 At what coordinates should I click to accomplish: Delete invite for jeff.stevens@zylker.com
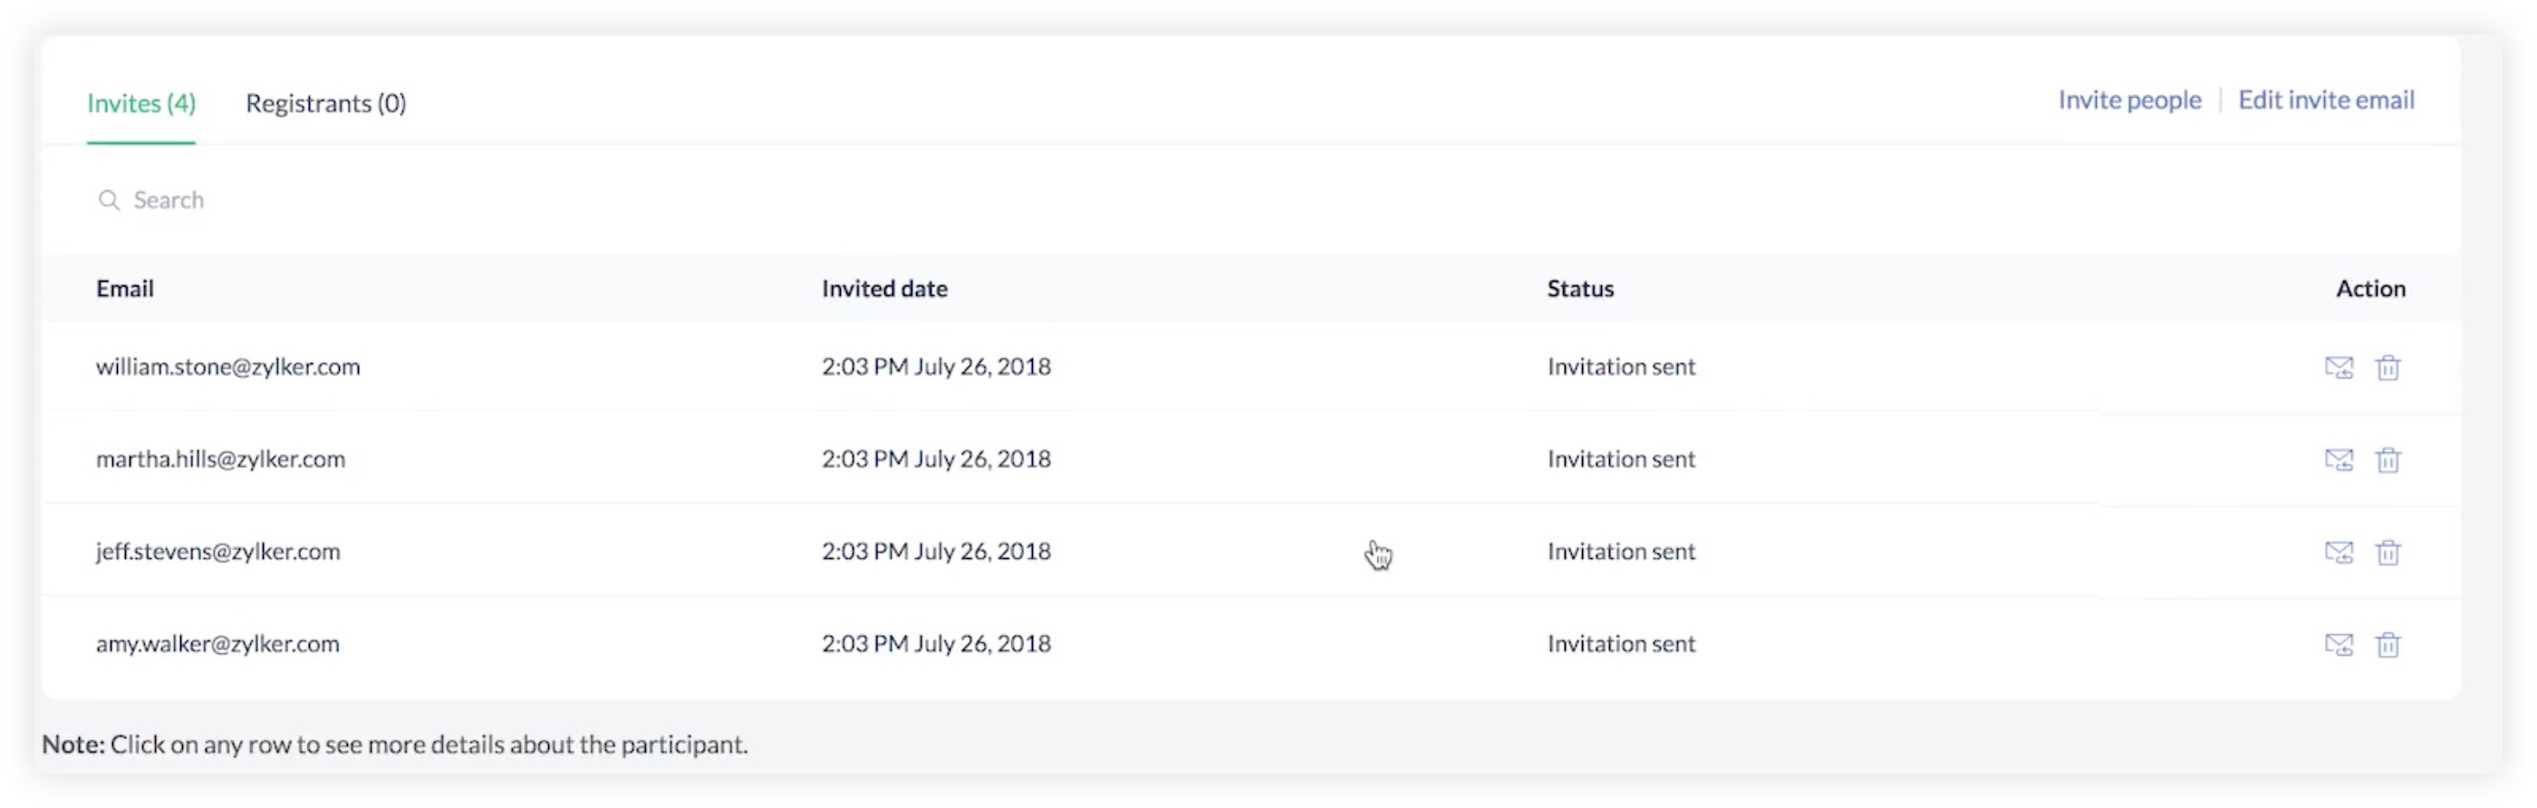[x=2387, y=553]
